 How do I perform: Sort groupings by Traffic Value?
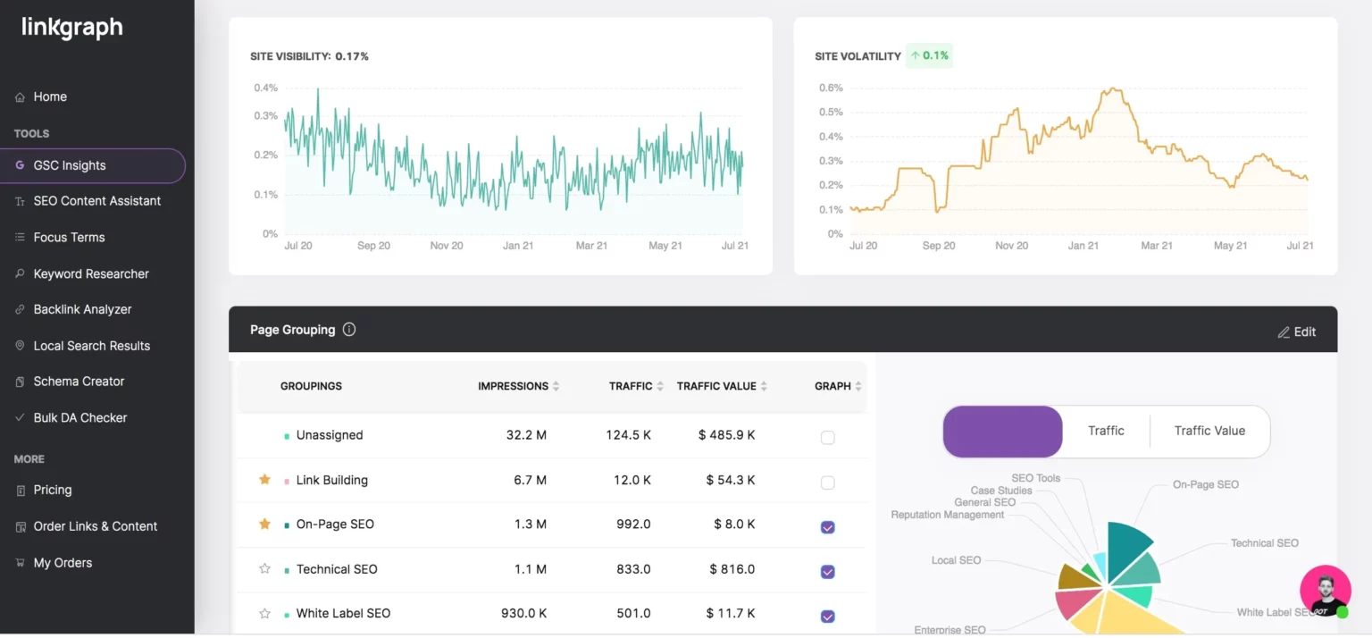[763, 386]
